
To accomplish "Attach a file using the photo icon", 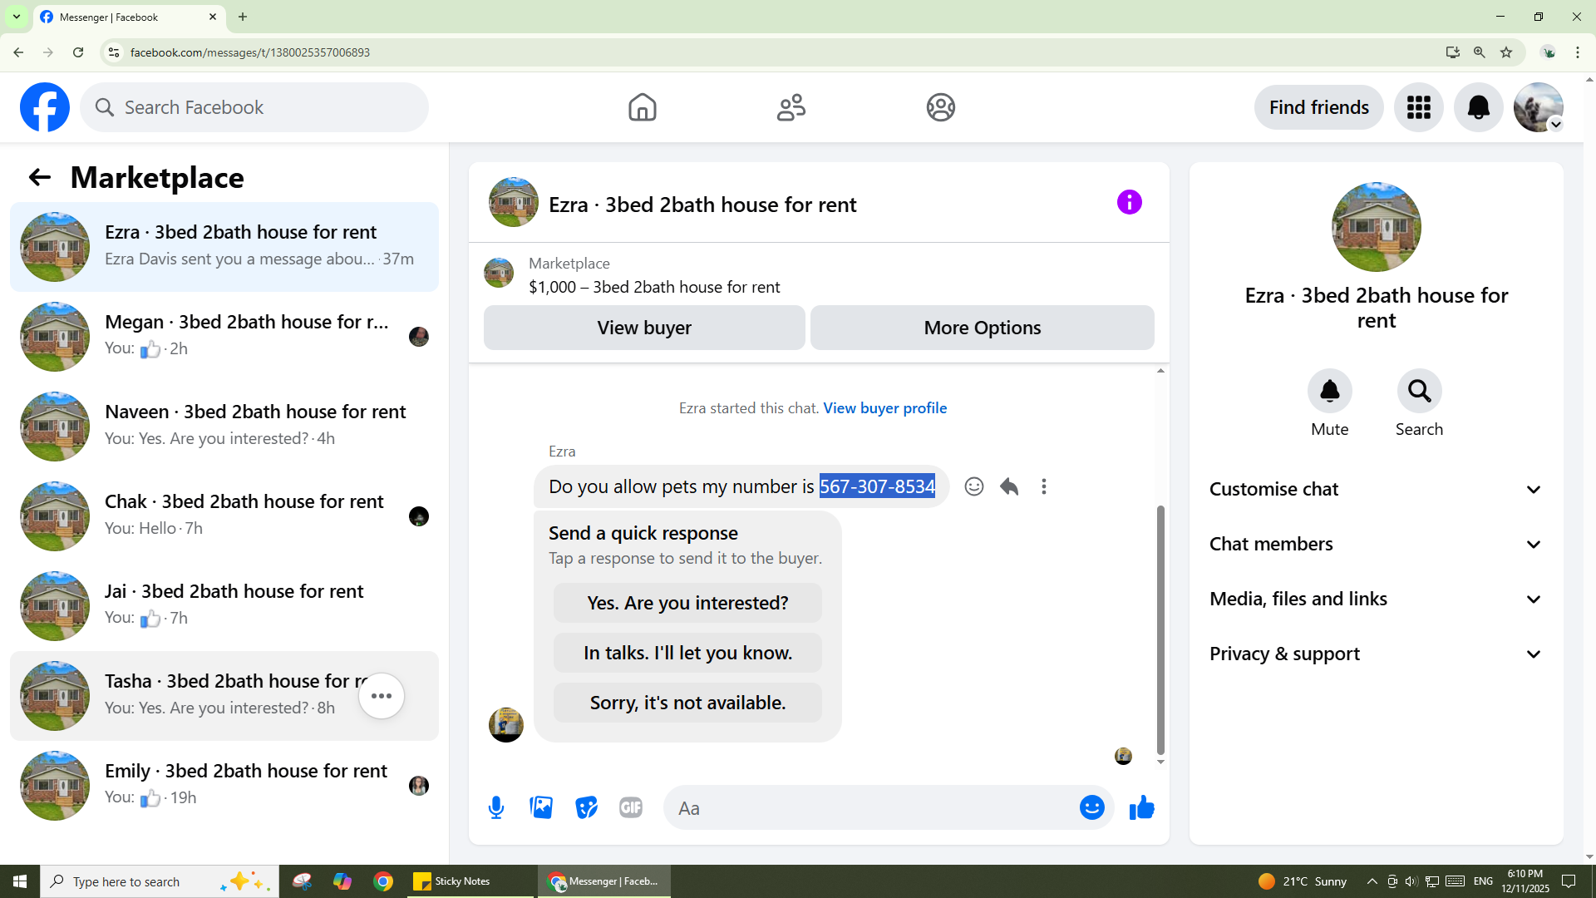I will click(x=541, y=807).
